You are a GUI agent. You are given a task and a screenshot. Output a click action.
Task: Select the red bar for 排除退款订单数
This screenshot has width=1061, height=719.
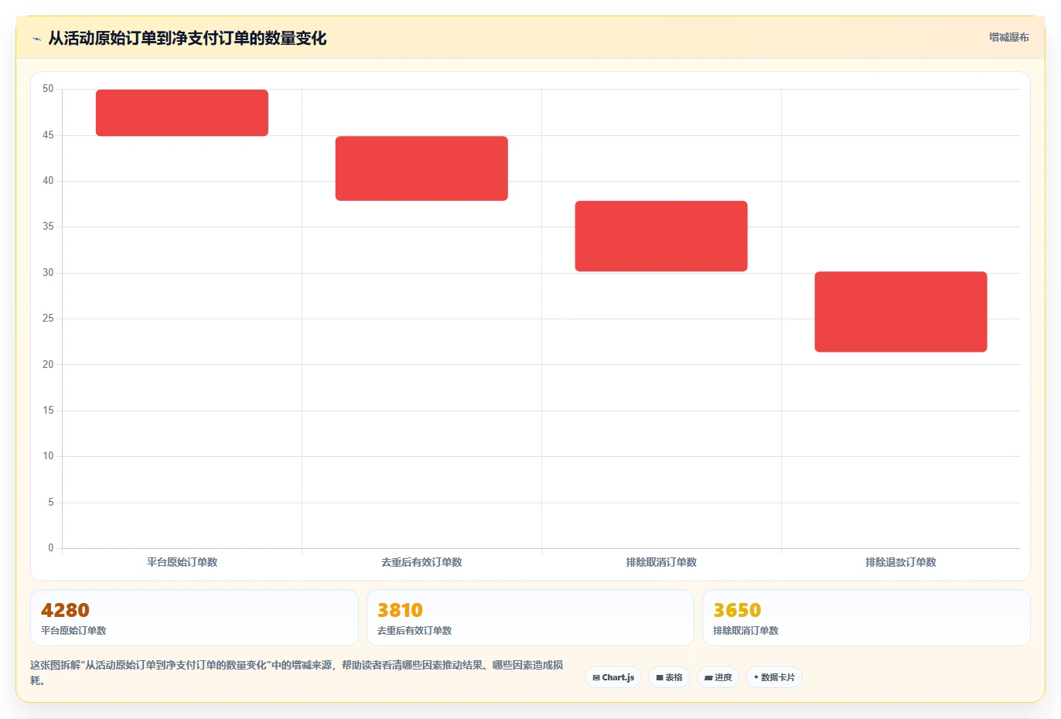(x=901, y=312)
